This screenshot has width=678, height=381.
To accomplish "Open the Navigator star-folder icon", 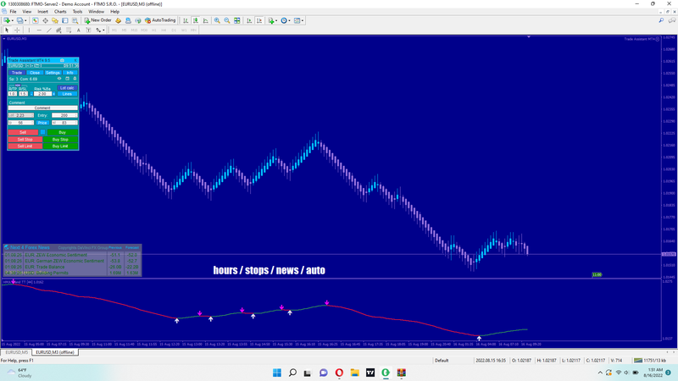I will (55, 20).
